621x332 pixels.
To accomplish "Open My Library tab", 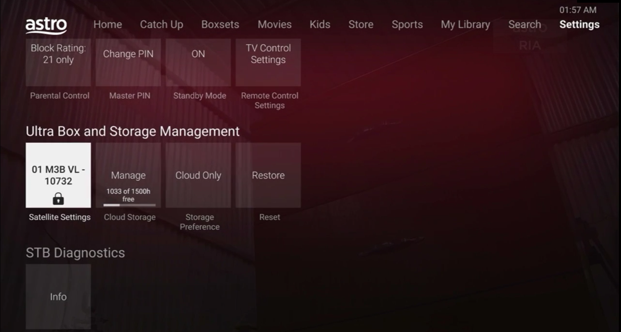I will point(465,24).
